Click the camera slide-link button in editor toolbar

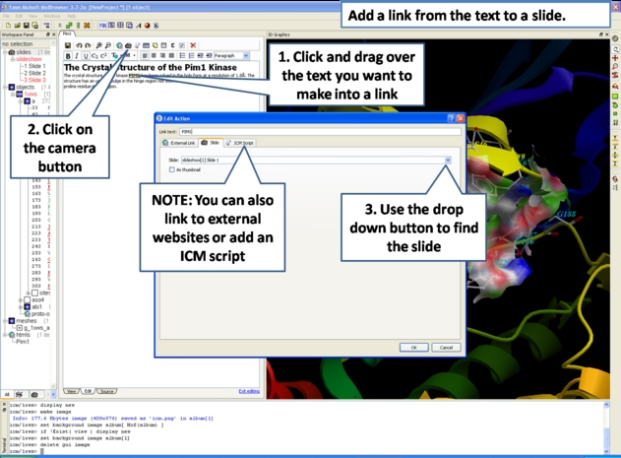[x=128, y=45]
